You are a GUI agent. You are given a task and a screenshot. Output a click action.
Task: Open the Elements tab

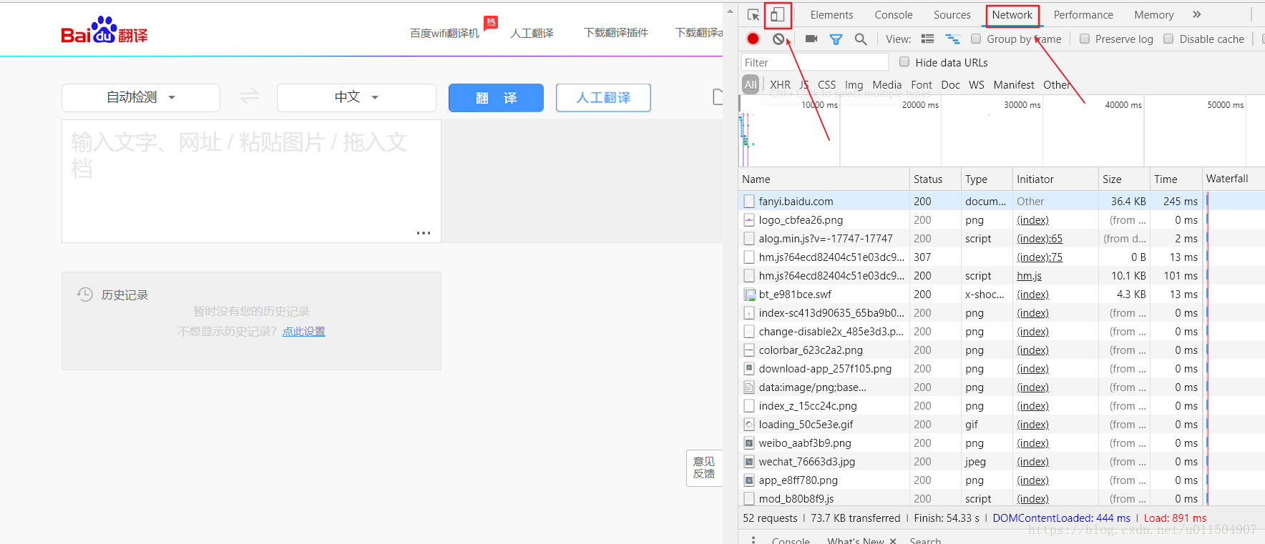831,15
